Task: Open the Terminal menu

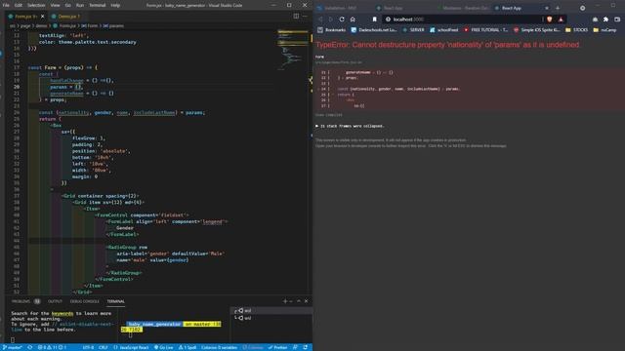Action: [98, 5]
